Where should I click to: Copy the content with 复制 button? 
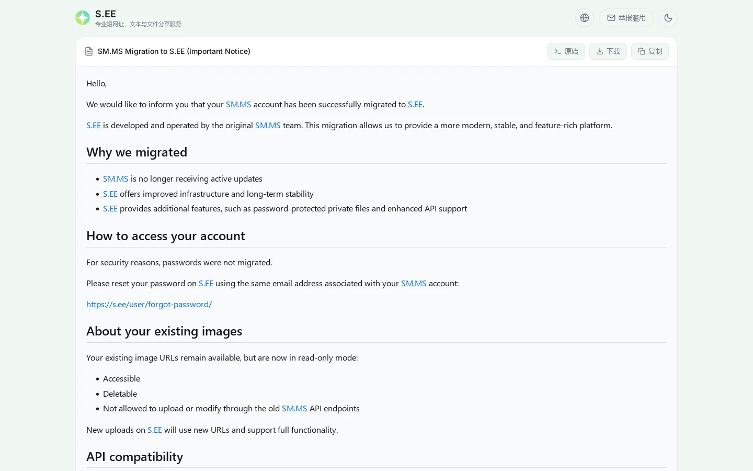pyautogui.click(x=650, y=51)
